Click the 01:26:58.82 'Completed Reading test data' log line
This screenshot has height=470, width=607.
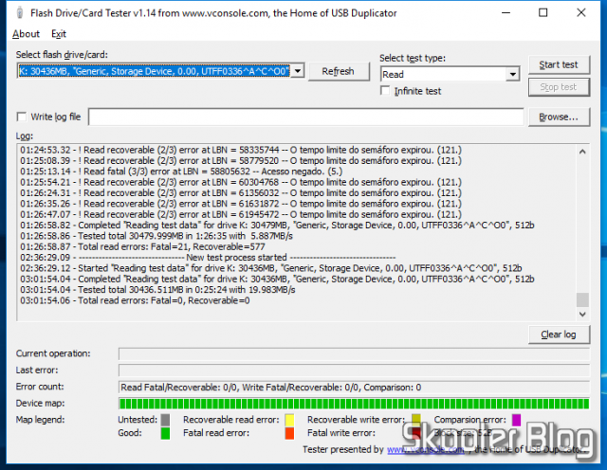[277, 226]
